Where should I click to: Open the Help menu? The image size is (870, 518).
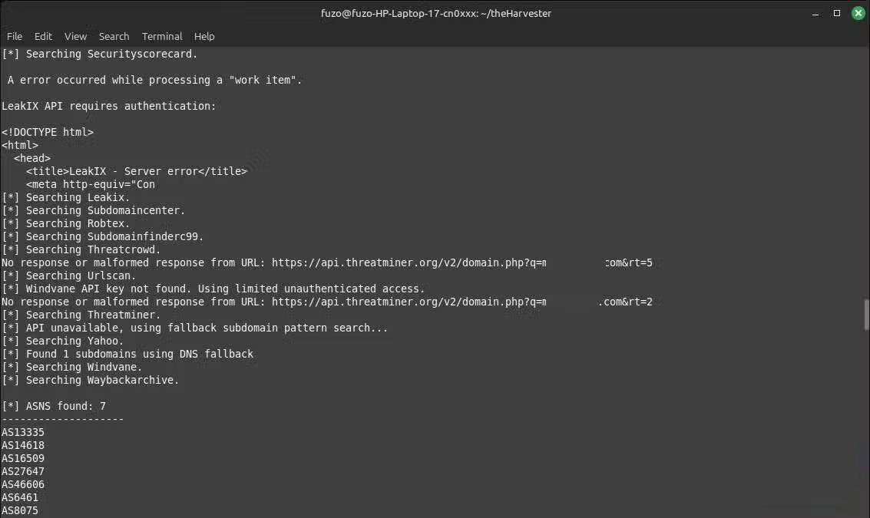204,36
